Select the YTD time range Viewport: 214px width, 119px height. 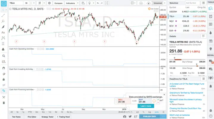(x=30, y=112)
